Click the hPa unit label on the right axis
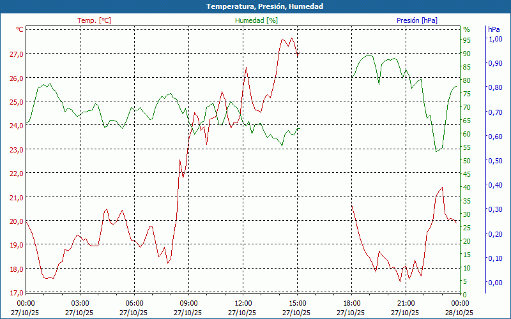Viewport: 511px width, 319px height. (x=494, y=29)
